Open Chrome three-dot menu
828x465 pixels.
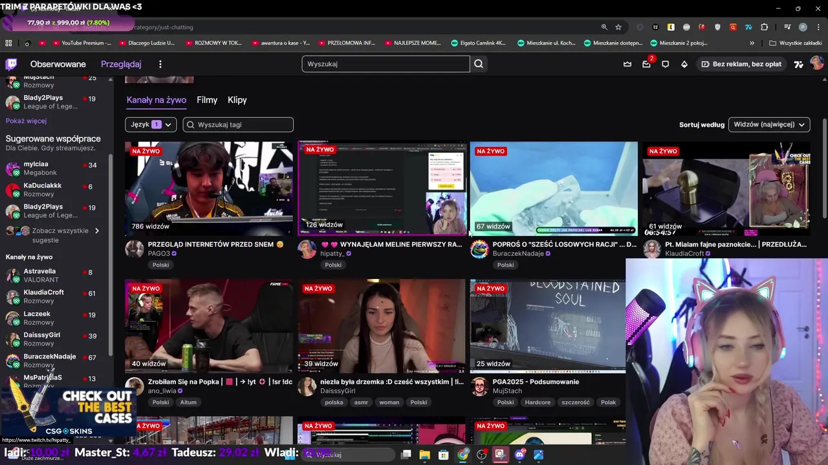click(x=818, y=27)
